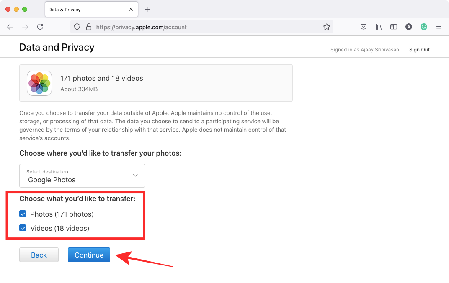
Task: Click the Back button
Action: (x=39, y=255)
